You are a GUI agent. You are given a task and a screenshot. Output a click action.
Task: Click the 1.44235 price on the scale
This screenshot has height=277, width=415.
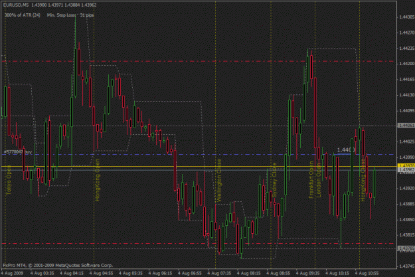tap(407, 48)
